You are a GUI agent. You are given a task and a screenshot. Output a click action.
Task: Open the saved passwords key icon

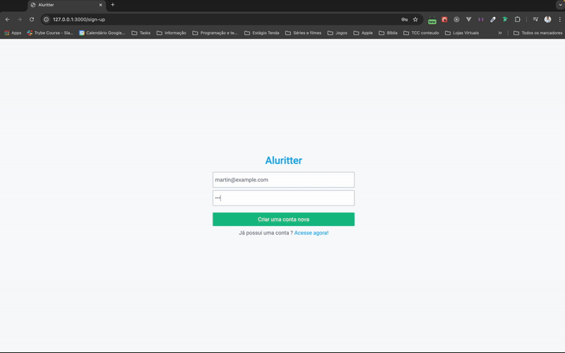click(404, 20)
